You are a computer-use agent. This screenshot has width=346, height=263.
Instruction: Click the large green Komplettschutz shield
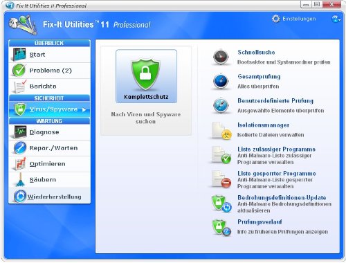(x=145, y=74)
